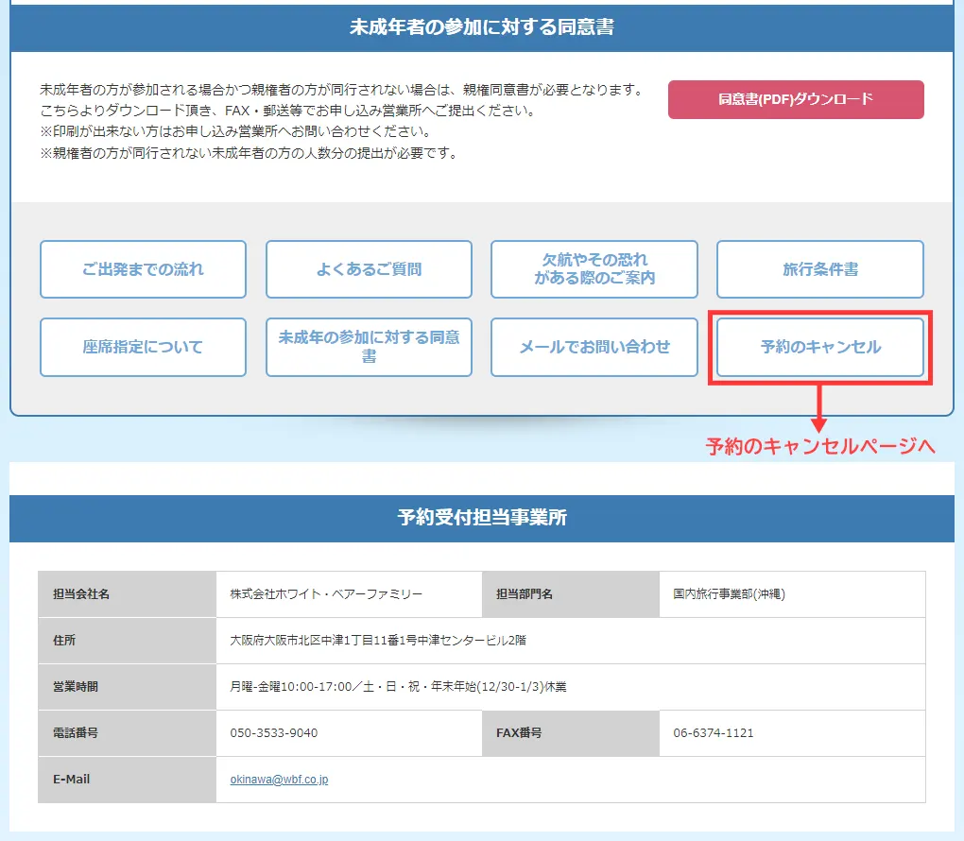
Task: Click the business hours 月曜-金曜10:00-17:00 text
Action: [398, 687]
